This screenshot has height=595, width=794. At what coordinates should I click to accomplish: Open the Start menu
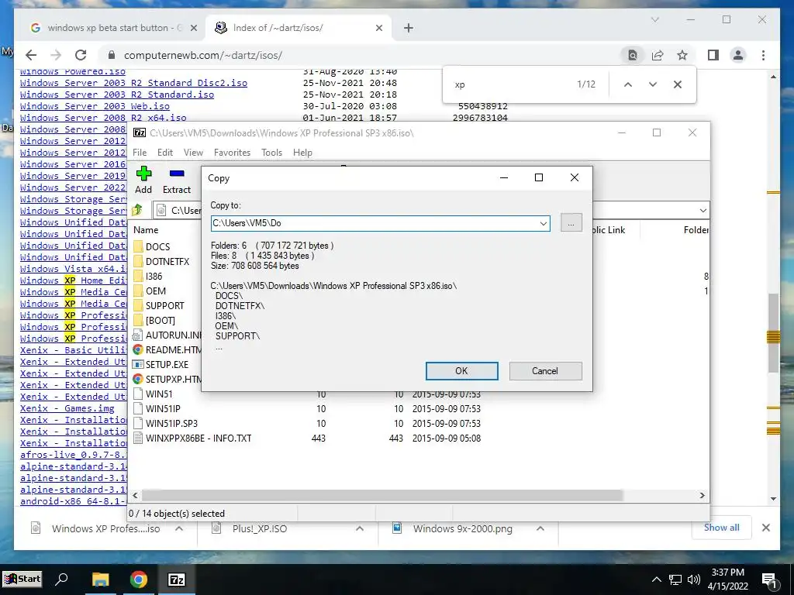tap(22, 580)
